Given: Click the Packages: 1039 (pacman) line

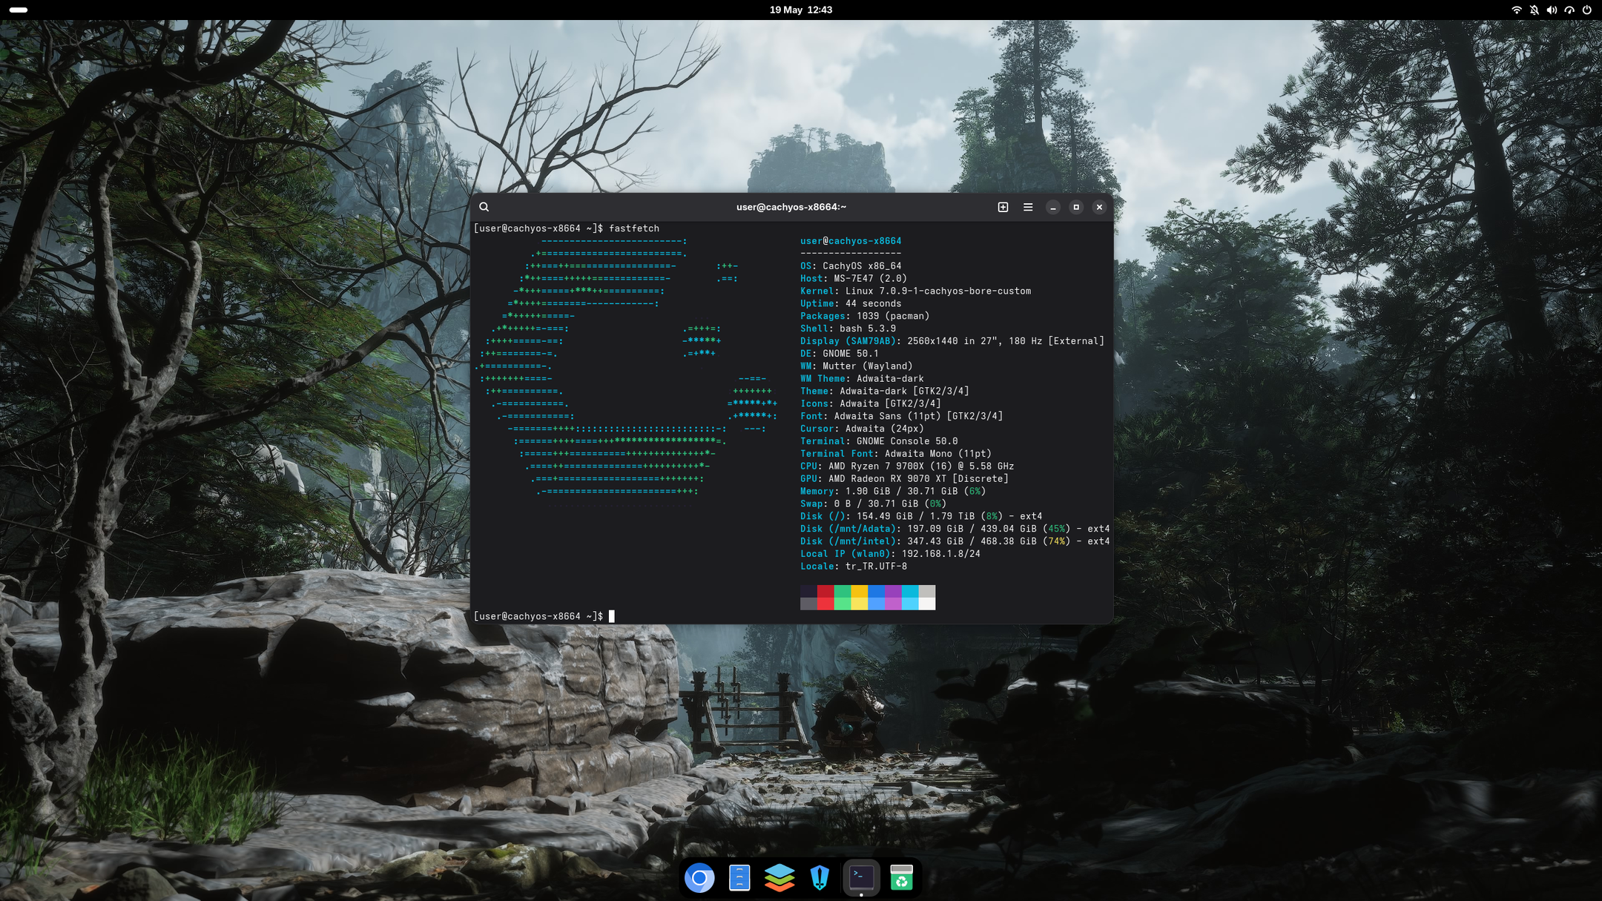Looking at the screenshot, I should point(865,316).
